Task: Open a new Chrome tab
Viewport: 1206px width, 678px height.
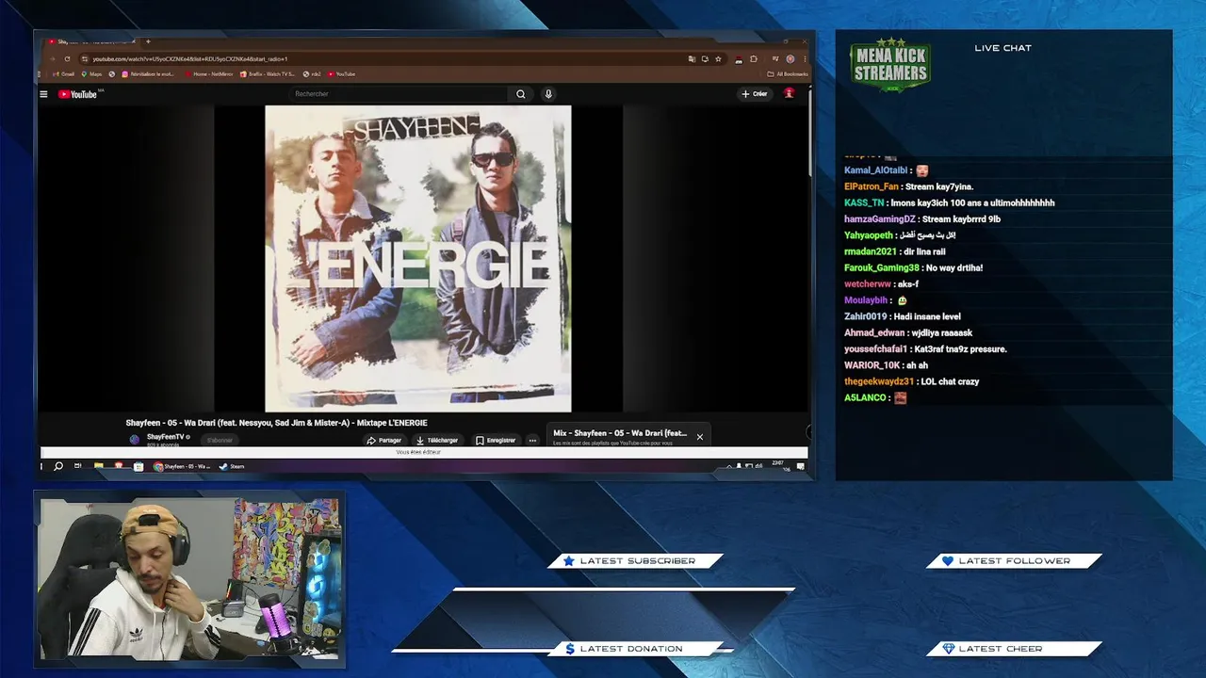Action: coord(148,41)
